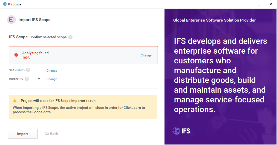Change the selected scope in the error box
277x145 pixels.
[x=146, y=55]
